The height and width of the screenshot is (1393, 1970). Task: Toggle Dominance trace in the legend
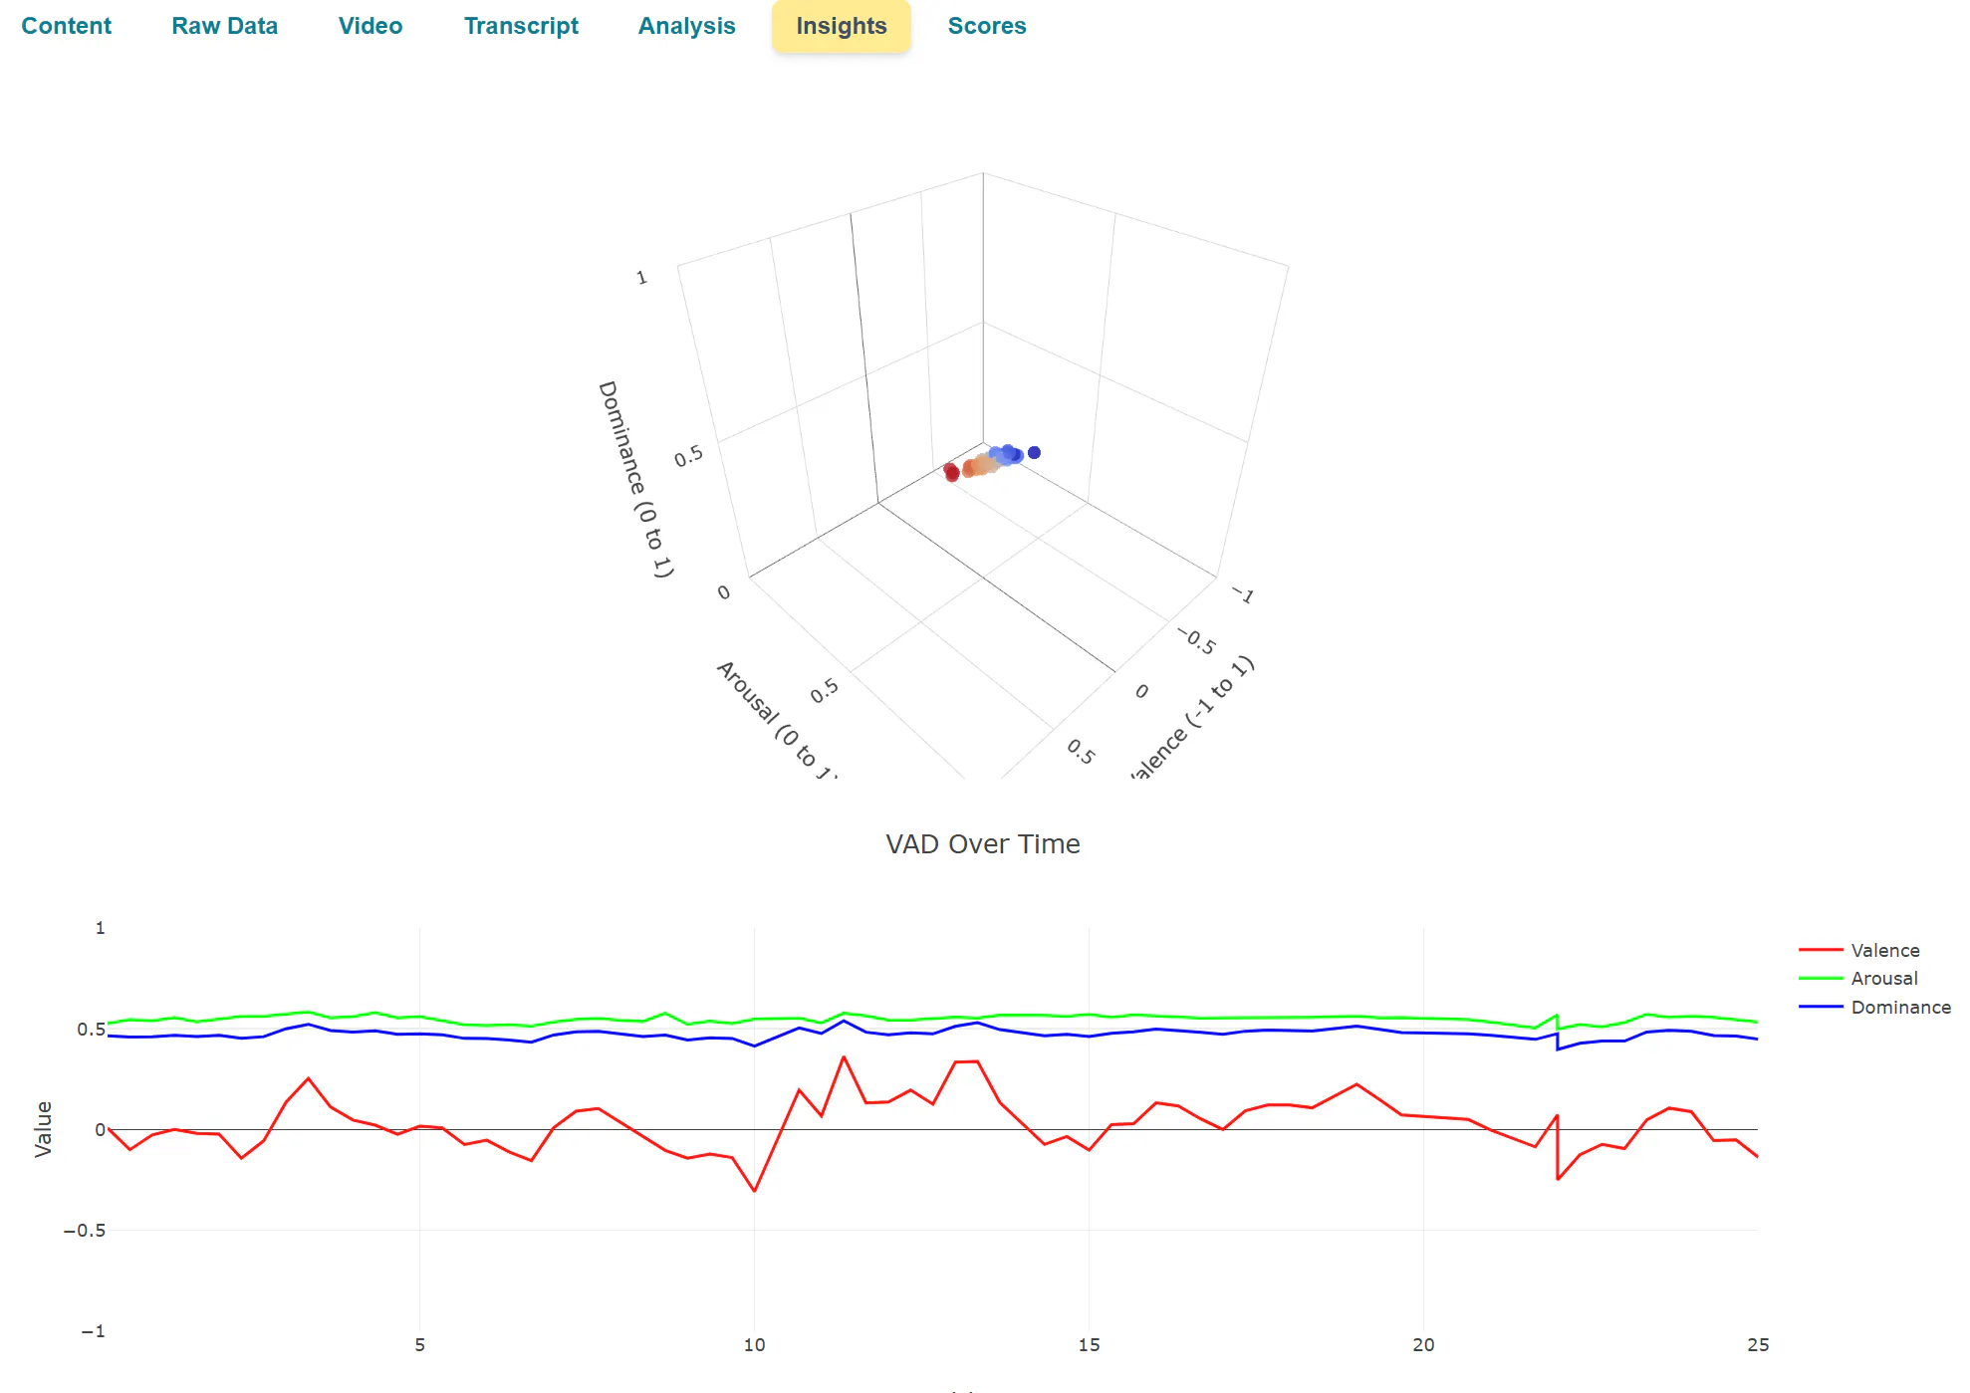(x=1874, y=1007)
